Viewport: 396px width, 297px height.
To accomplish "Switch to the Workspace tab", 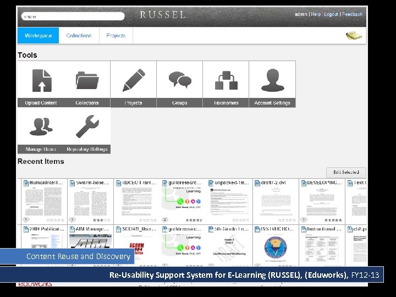I will (x=38, y=36).
